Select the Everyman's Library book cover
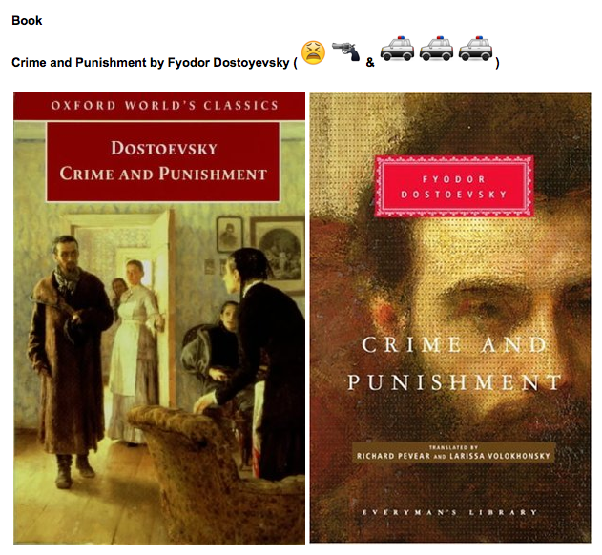 point(450,318)
